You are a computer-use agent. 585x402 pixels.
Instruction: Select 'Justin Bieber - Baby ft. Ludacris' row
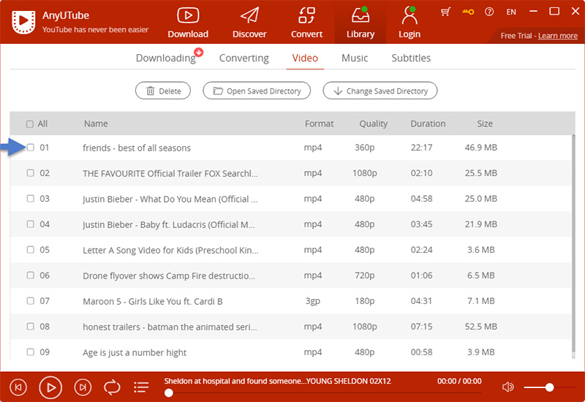pyautogui.click(x=290, y=224)
